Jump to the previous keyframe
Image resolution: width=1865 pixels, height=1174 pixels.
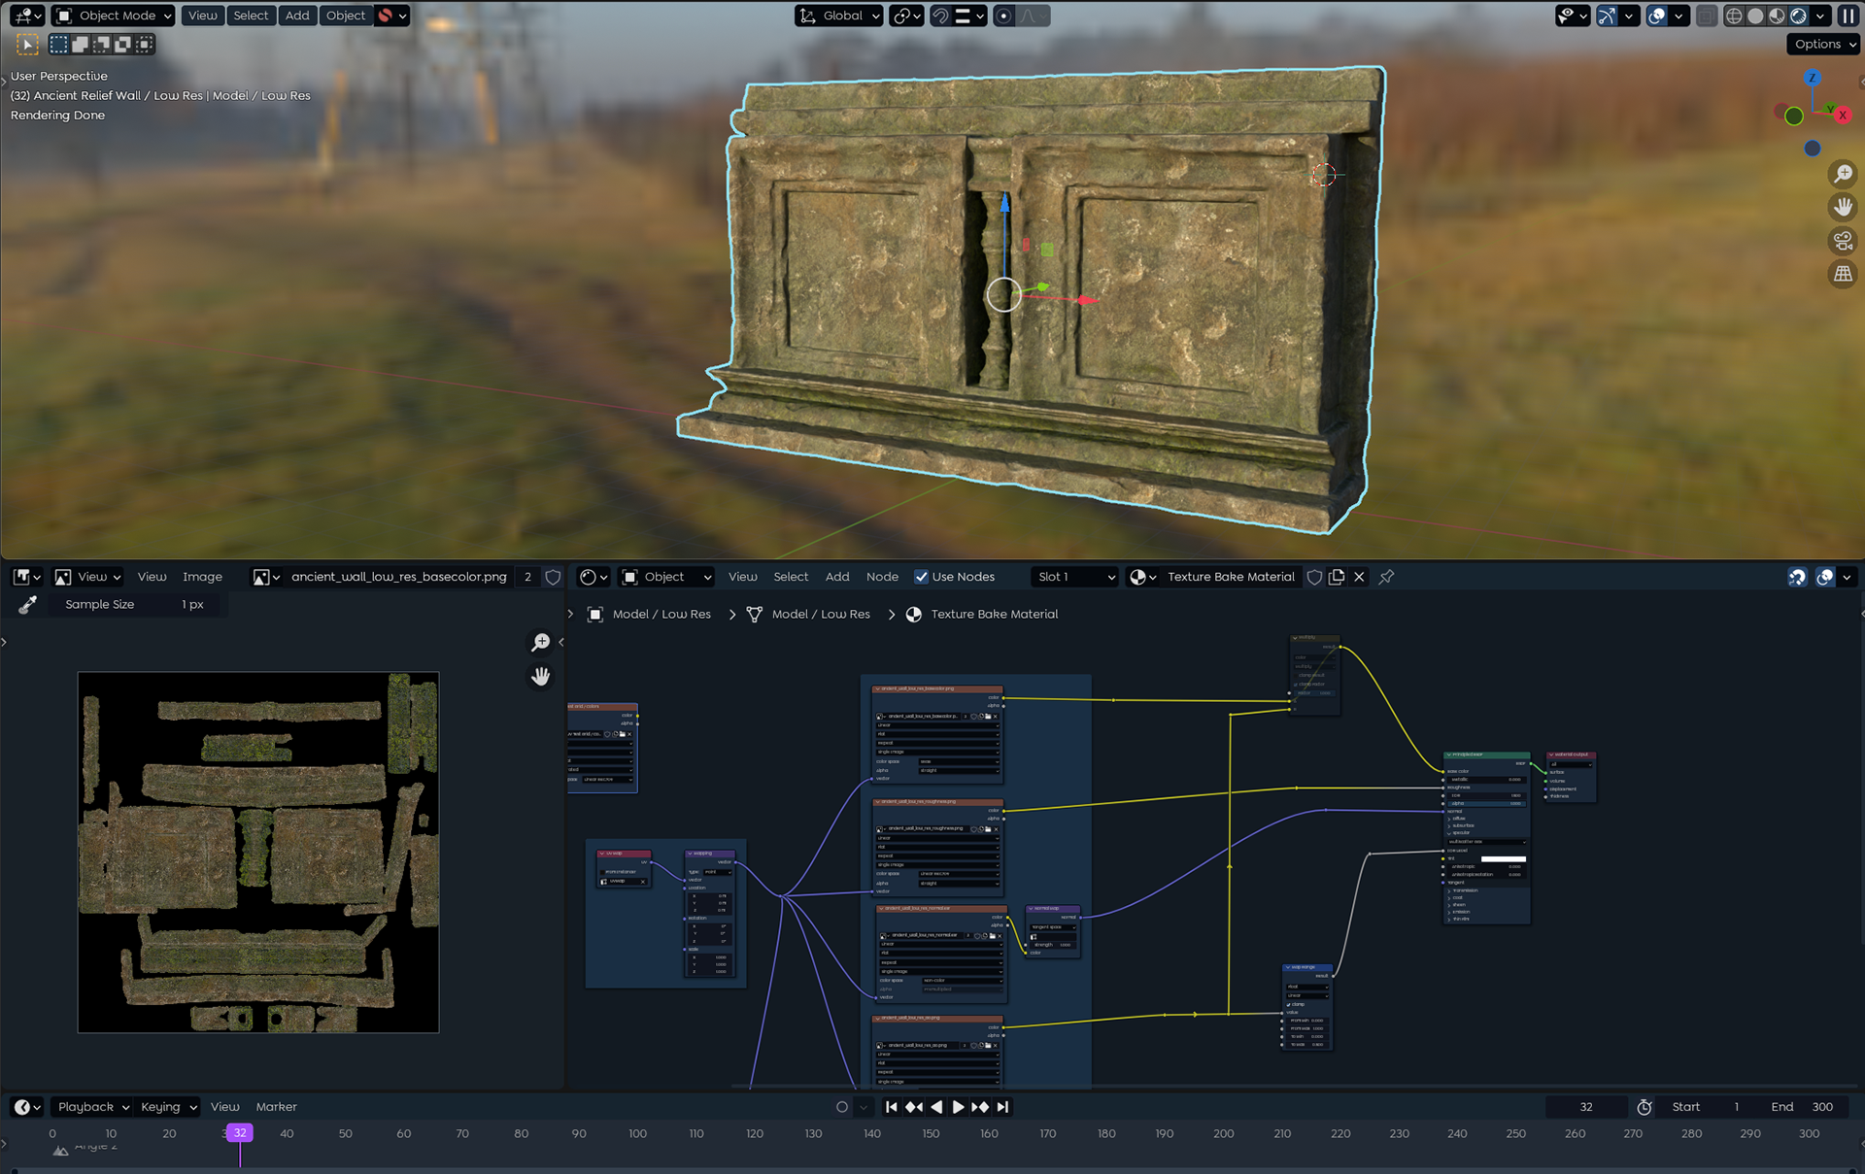click(914, 1107)
